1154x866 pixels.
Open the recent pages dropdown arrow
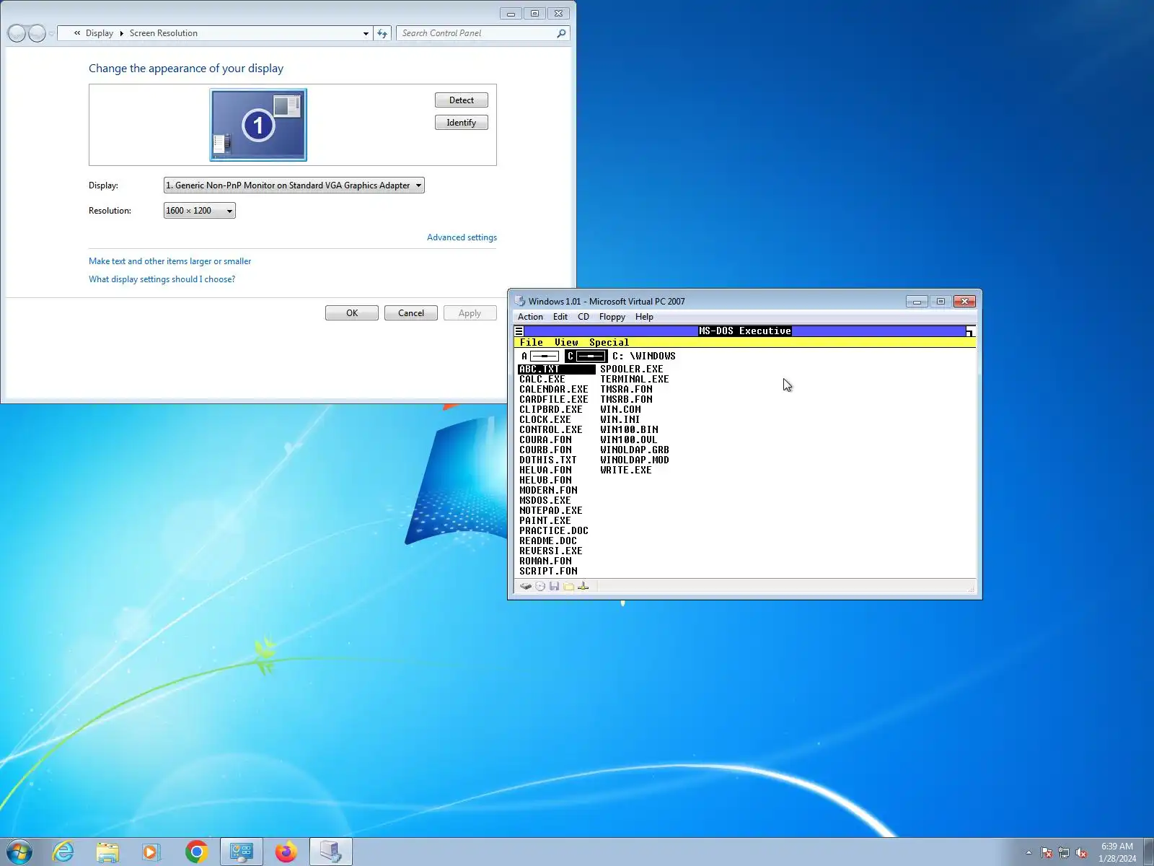pyautogui.click(x=51, y=34)
